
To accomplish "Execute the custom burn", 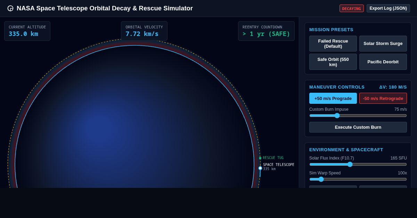I will [358, 127].
